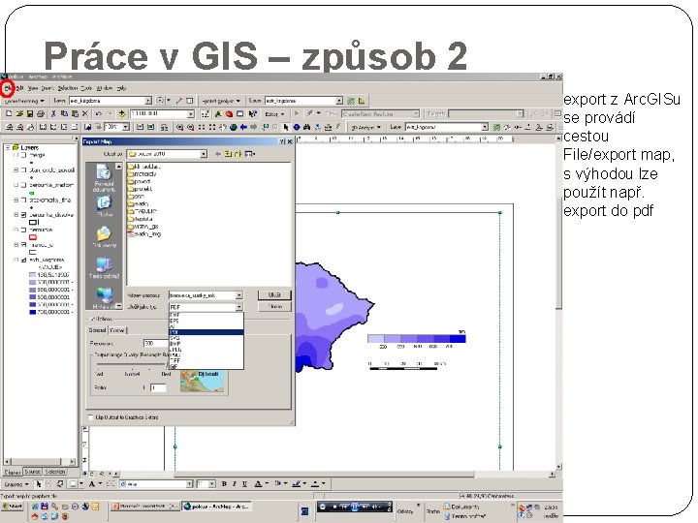Open the Selection menu
698x523 pixels.
(68, 88)
